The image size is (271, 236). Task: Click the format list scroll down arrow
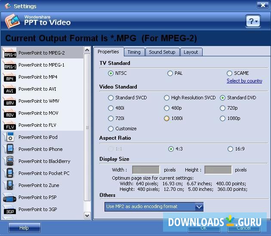click(87, 216)
